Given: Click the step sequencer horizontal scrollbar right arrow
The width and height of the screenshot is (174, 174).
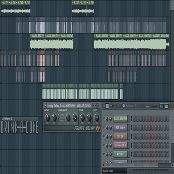Looking at the screenshot, I should pyautogui.click(x=173, y=165).
